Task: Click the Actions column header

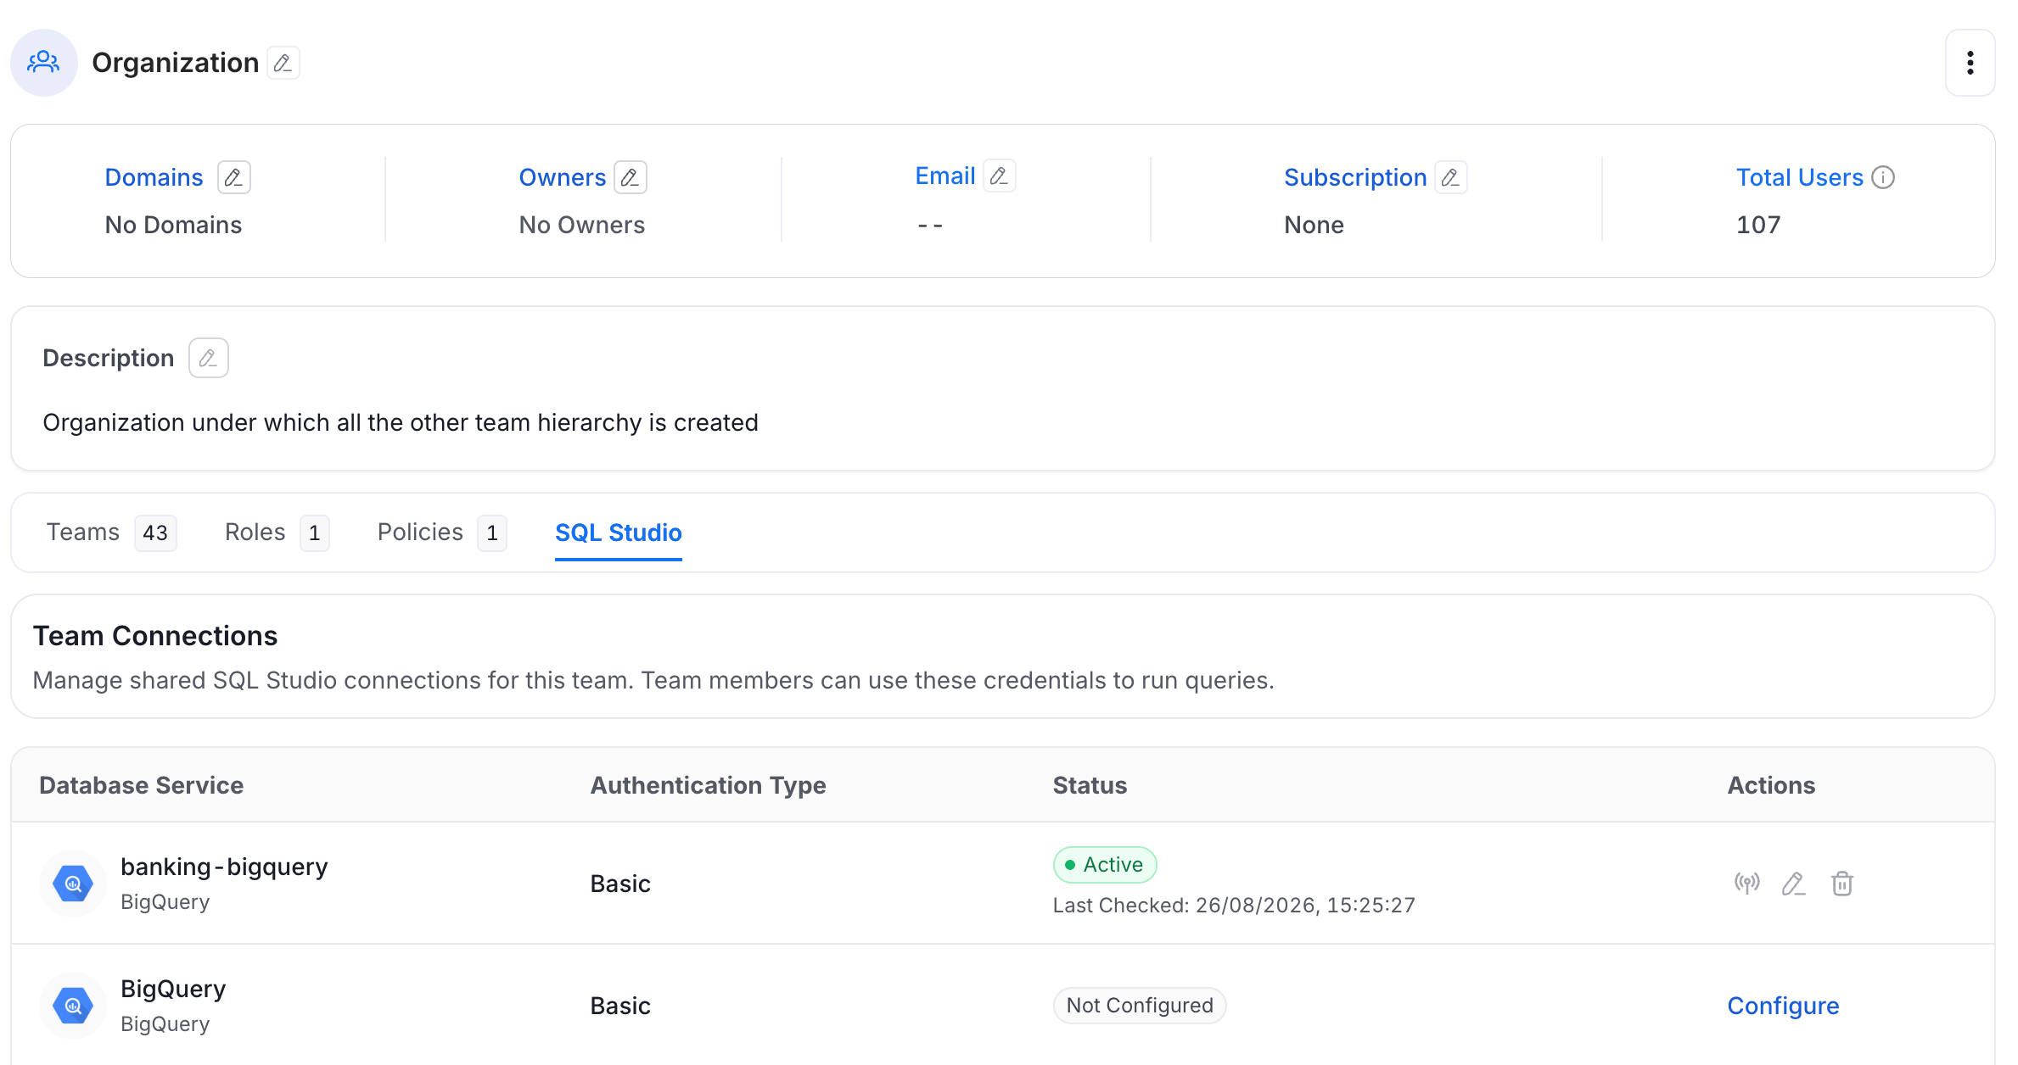Action: pos(1771,785)
